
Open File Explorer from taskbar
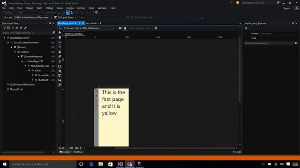101,164
